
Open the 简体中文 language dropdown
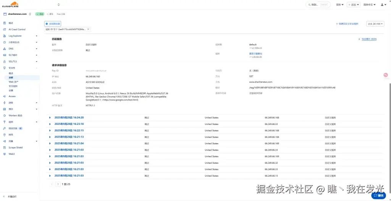(370, 5)
